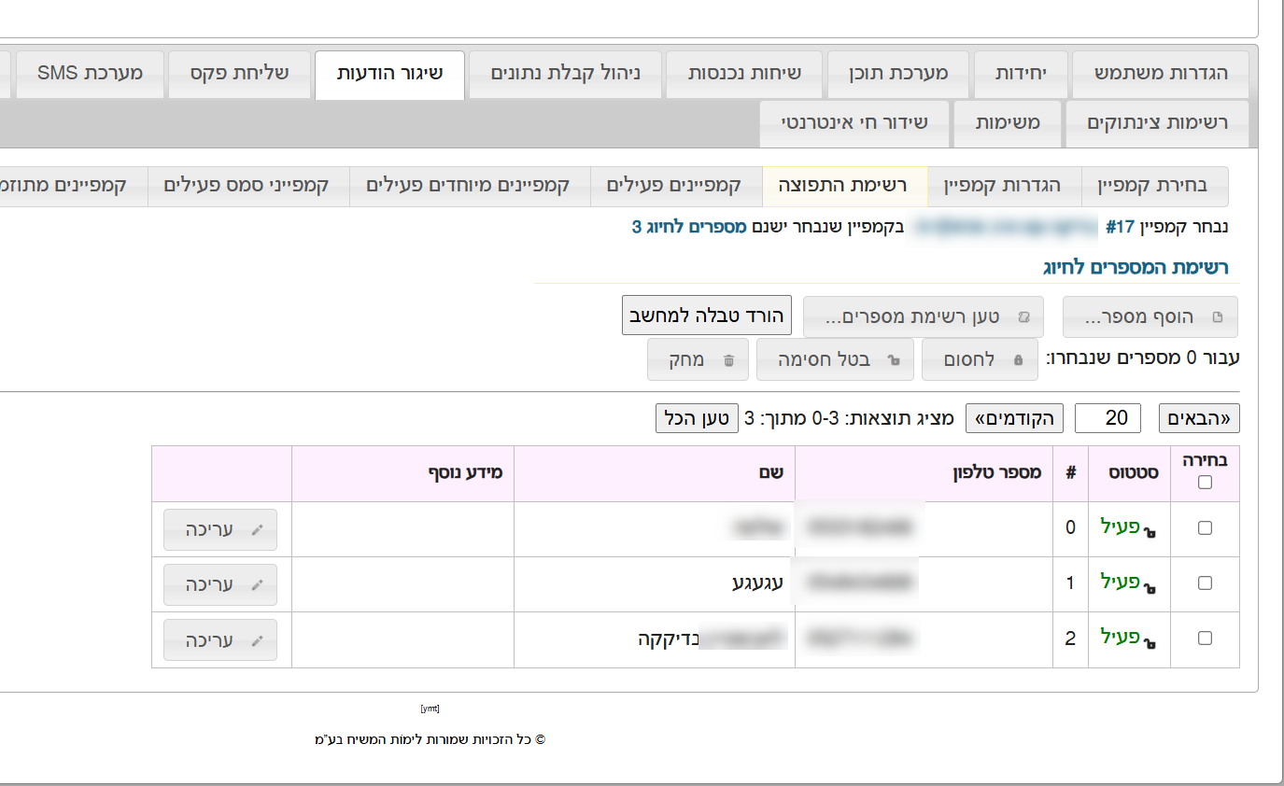The image size is (1284, 786).
Task: Go to next page with «הבאים button
Action: (1199, 418)
